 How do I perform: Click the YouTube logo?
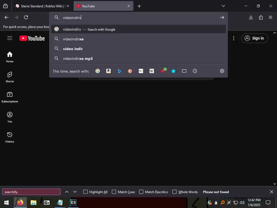pos(32,38)
